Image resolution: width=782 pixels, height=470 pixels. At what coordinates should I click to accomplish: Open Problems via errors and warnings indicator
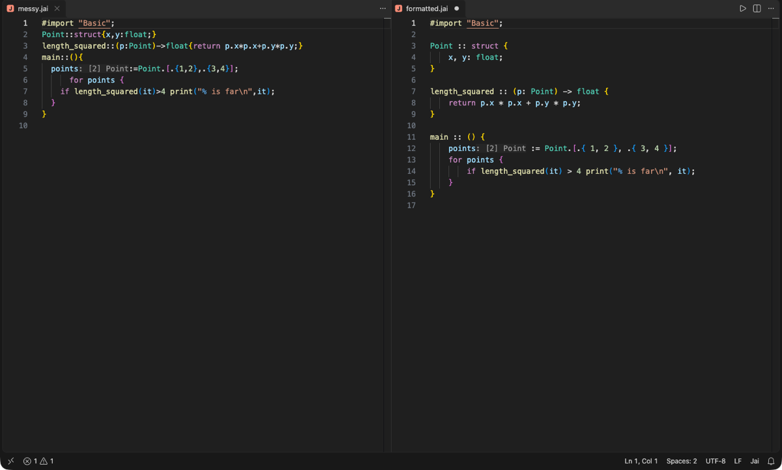pyautogui.click(x=38, y=461)
